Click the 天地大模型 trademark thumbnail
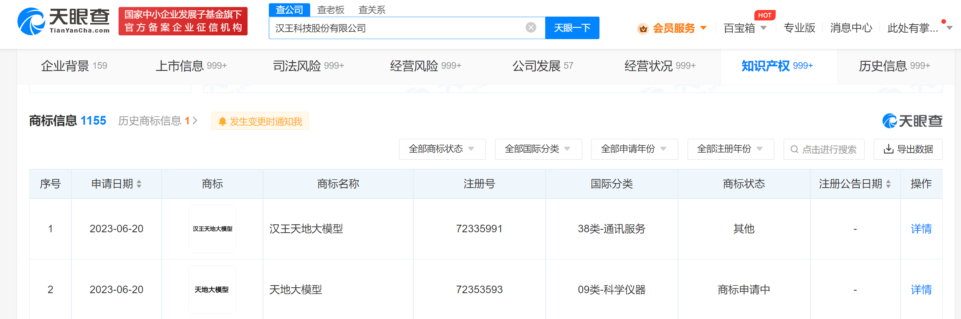 click(212, 289)
